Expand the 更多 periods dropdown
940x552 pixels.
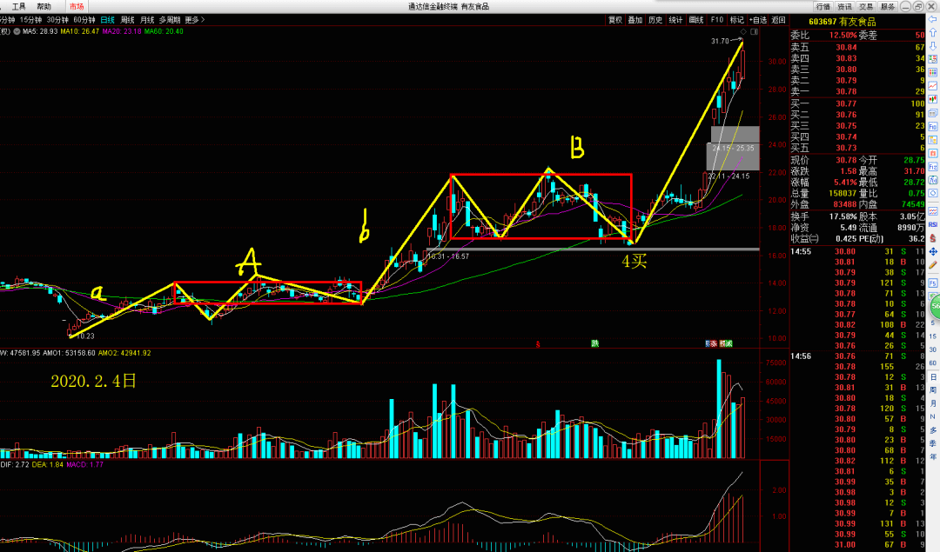(195, 19)
